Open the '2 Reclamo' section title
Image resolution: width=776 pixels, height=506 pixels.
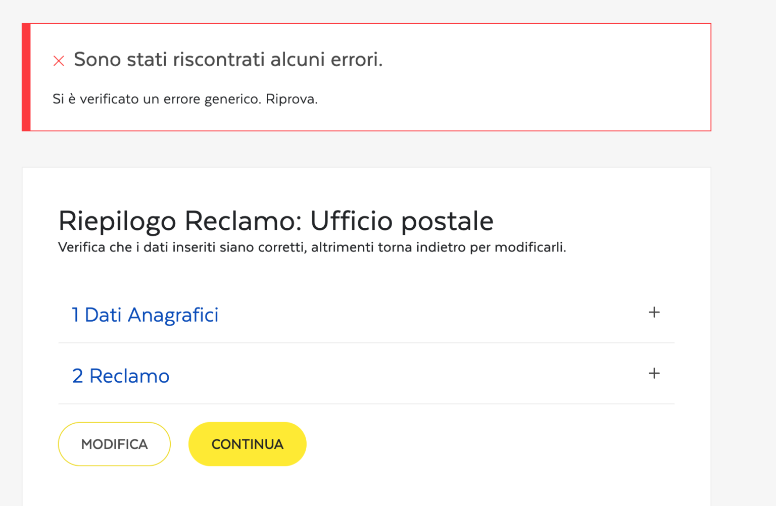click(121, 376)
